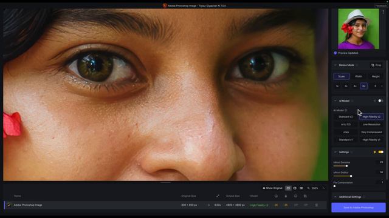Select single view layout icon

[288, 188]
